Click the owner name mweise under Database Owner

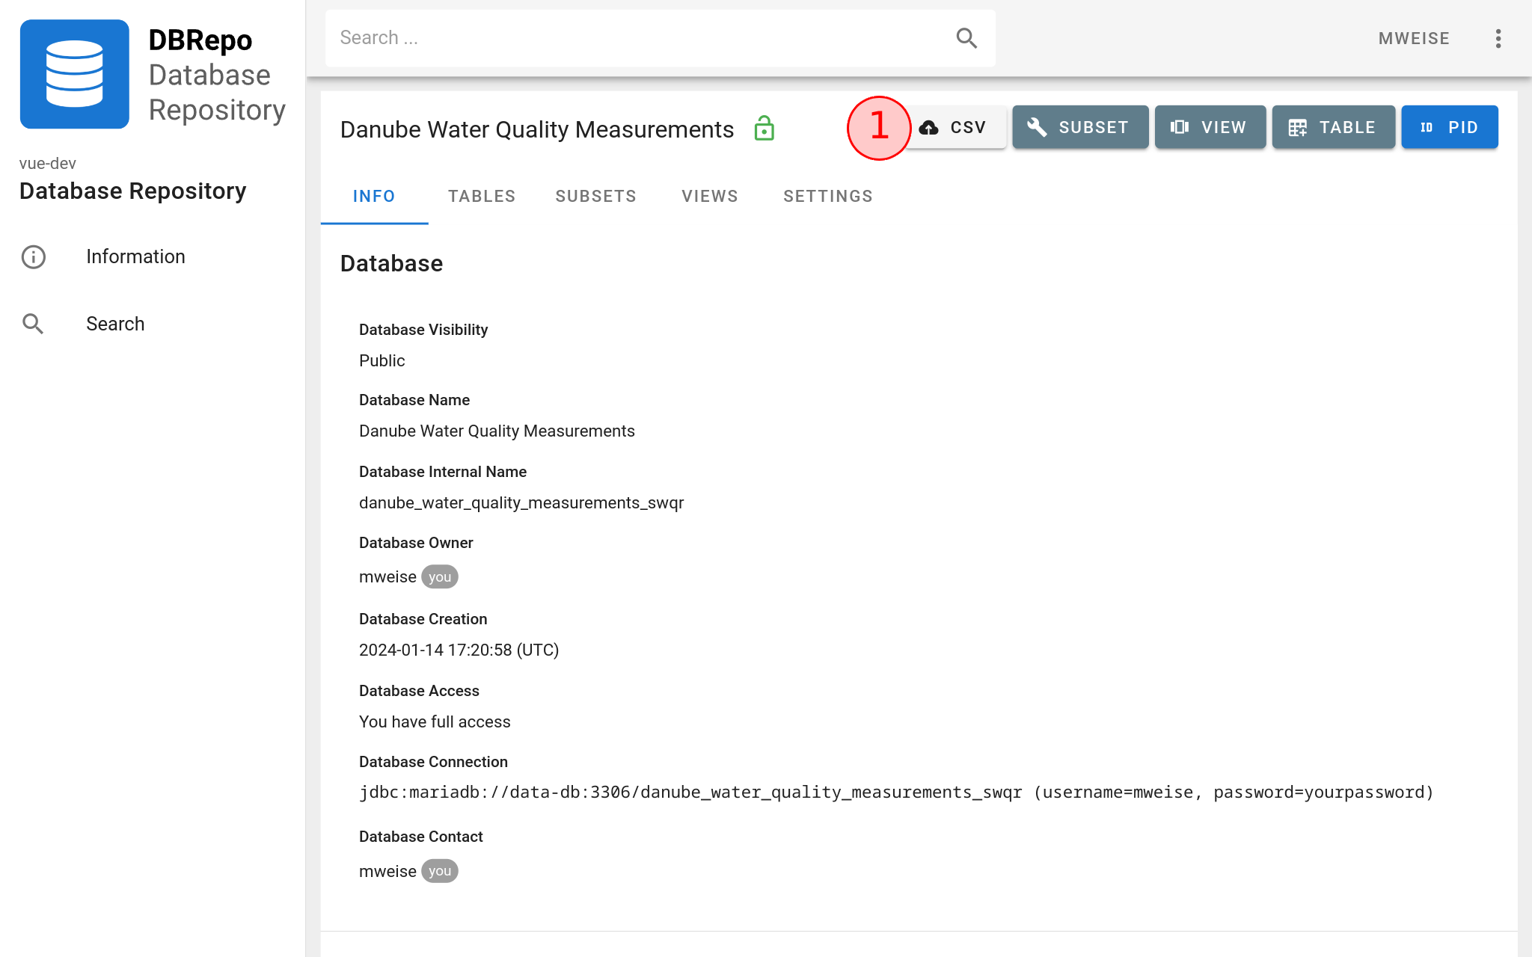pos(387,576)
